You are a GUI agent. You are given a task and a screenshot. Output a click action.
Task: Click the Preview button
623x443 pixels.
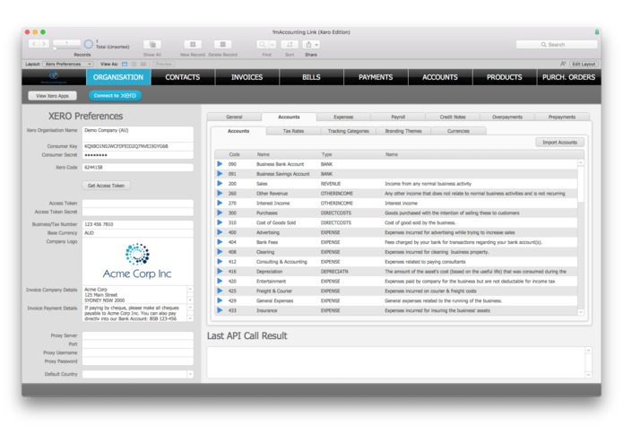pos(164,64)
